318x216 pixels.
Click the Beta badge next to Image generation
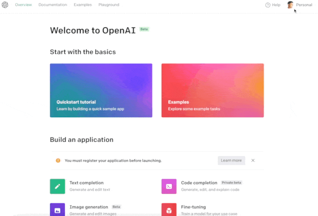(116, 207)
